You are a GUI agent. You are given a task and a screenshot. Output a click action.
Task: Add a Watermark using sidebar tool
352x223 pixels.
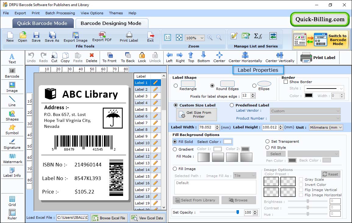click(12, 159)
